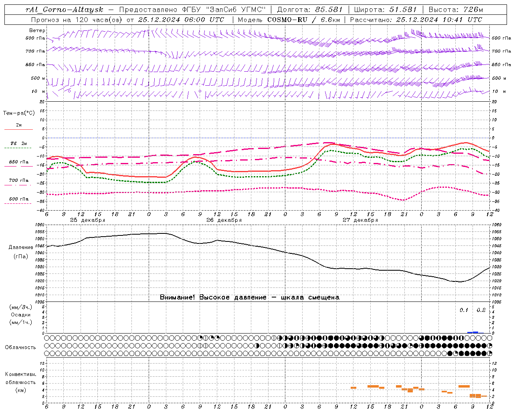Select the high pressure warning Внимание! text

(250, 297)
